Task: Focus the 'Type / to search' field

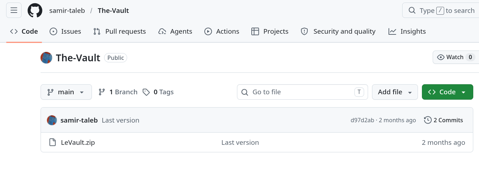Action: point(441,10)
